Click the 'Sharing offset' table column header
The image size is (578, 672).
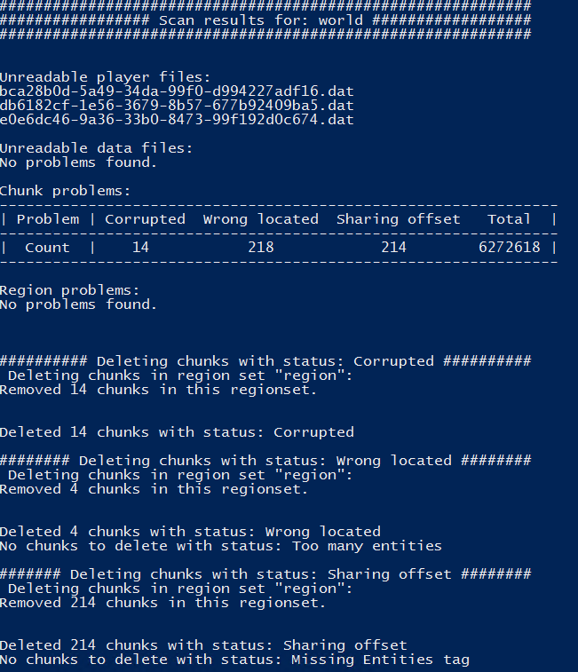(x=398, y=219)
